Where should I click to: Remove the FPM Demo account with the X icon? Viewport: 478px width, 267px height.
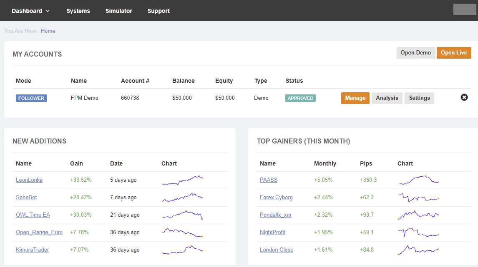464,97
